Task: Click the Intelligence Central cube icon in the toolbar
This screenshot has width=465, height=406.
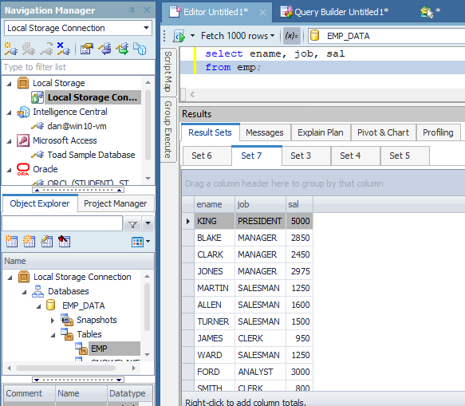Action: coord(140,49)
